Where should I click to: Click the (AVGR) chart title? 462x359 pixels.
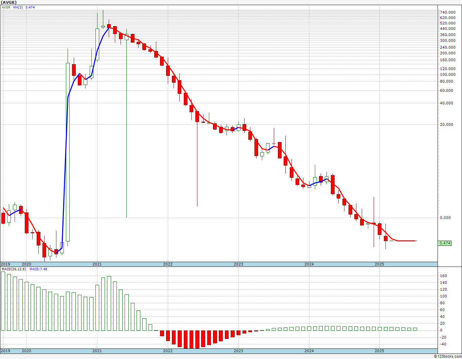(x=9, y=2)
